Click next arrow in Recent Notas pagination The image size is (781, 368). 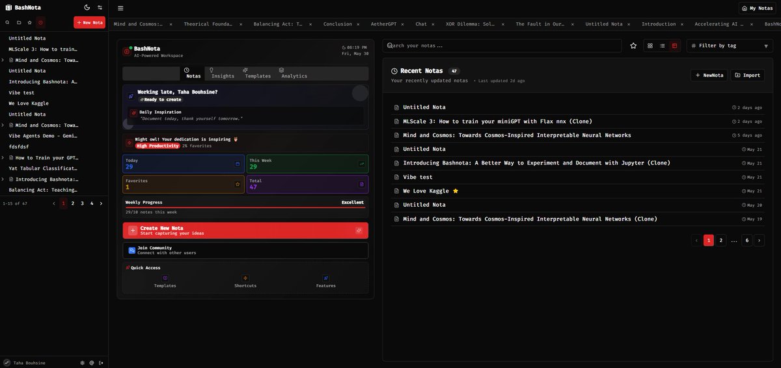(x=760, y=241)
